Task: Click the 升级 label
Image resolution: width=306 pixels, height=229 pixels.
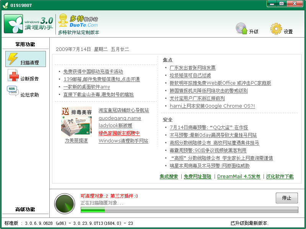Action: click(x=254, y=32)
